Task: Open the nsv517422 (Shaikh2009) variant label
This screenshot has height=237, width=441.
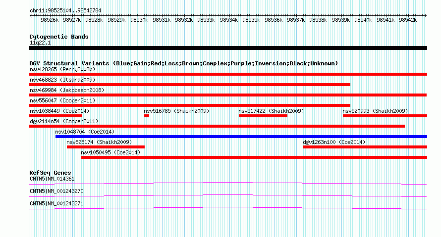Action: (x=271, y=111)
